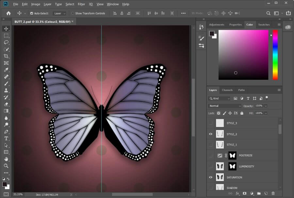This screenshot has height=198, width=294.
Task: Pick the Zoom tool in the toolbar
Action: click(x=6, y=166)
